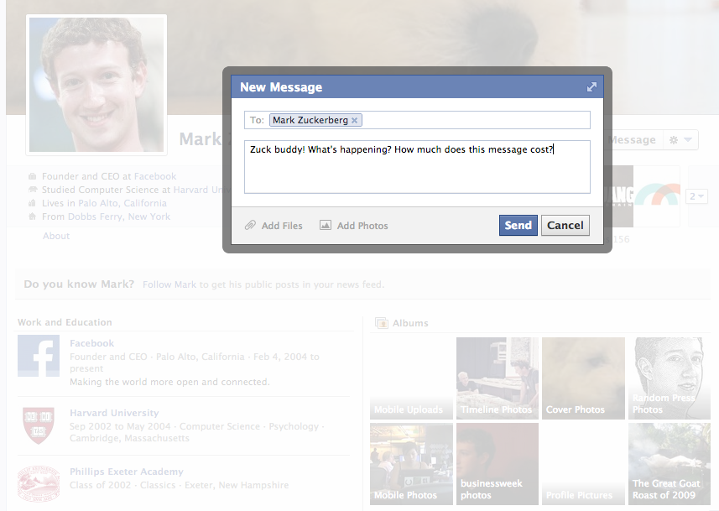
Task: Open the Albums header link
Action: click(x=410, y=323)
